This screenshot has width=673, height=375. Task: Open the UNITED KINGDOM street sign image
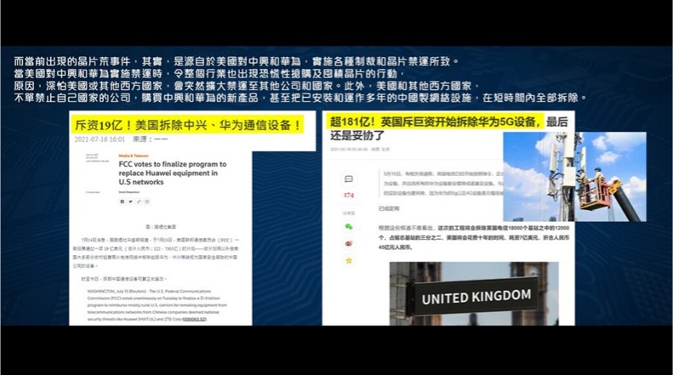tap(474, 294)
